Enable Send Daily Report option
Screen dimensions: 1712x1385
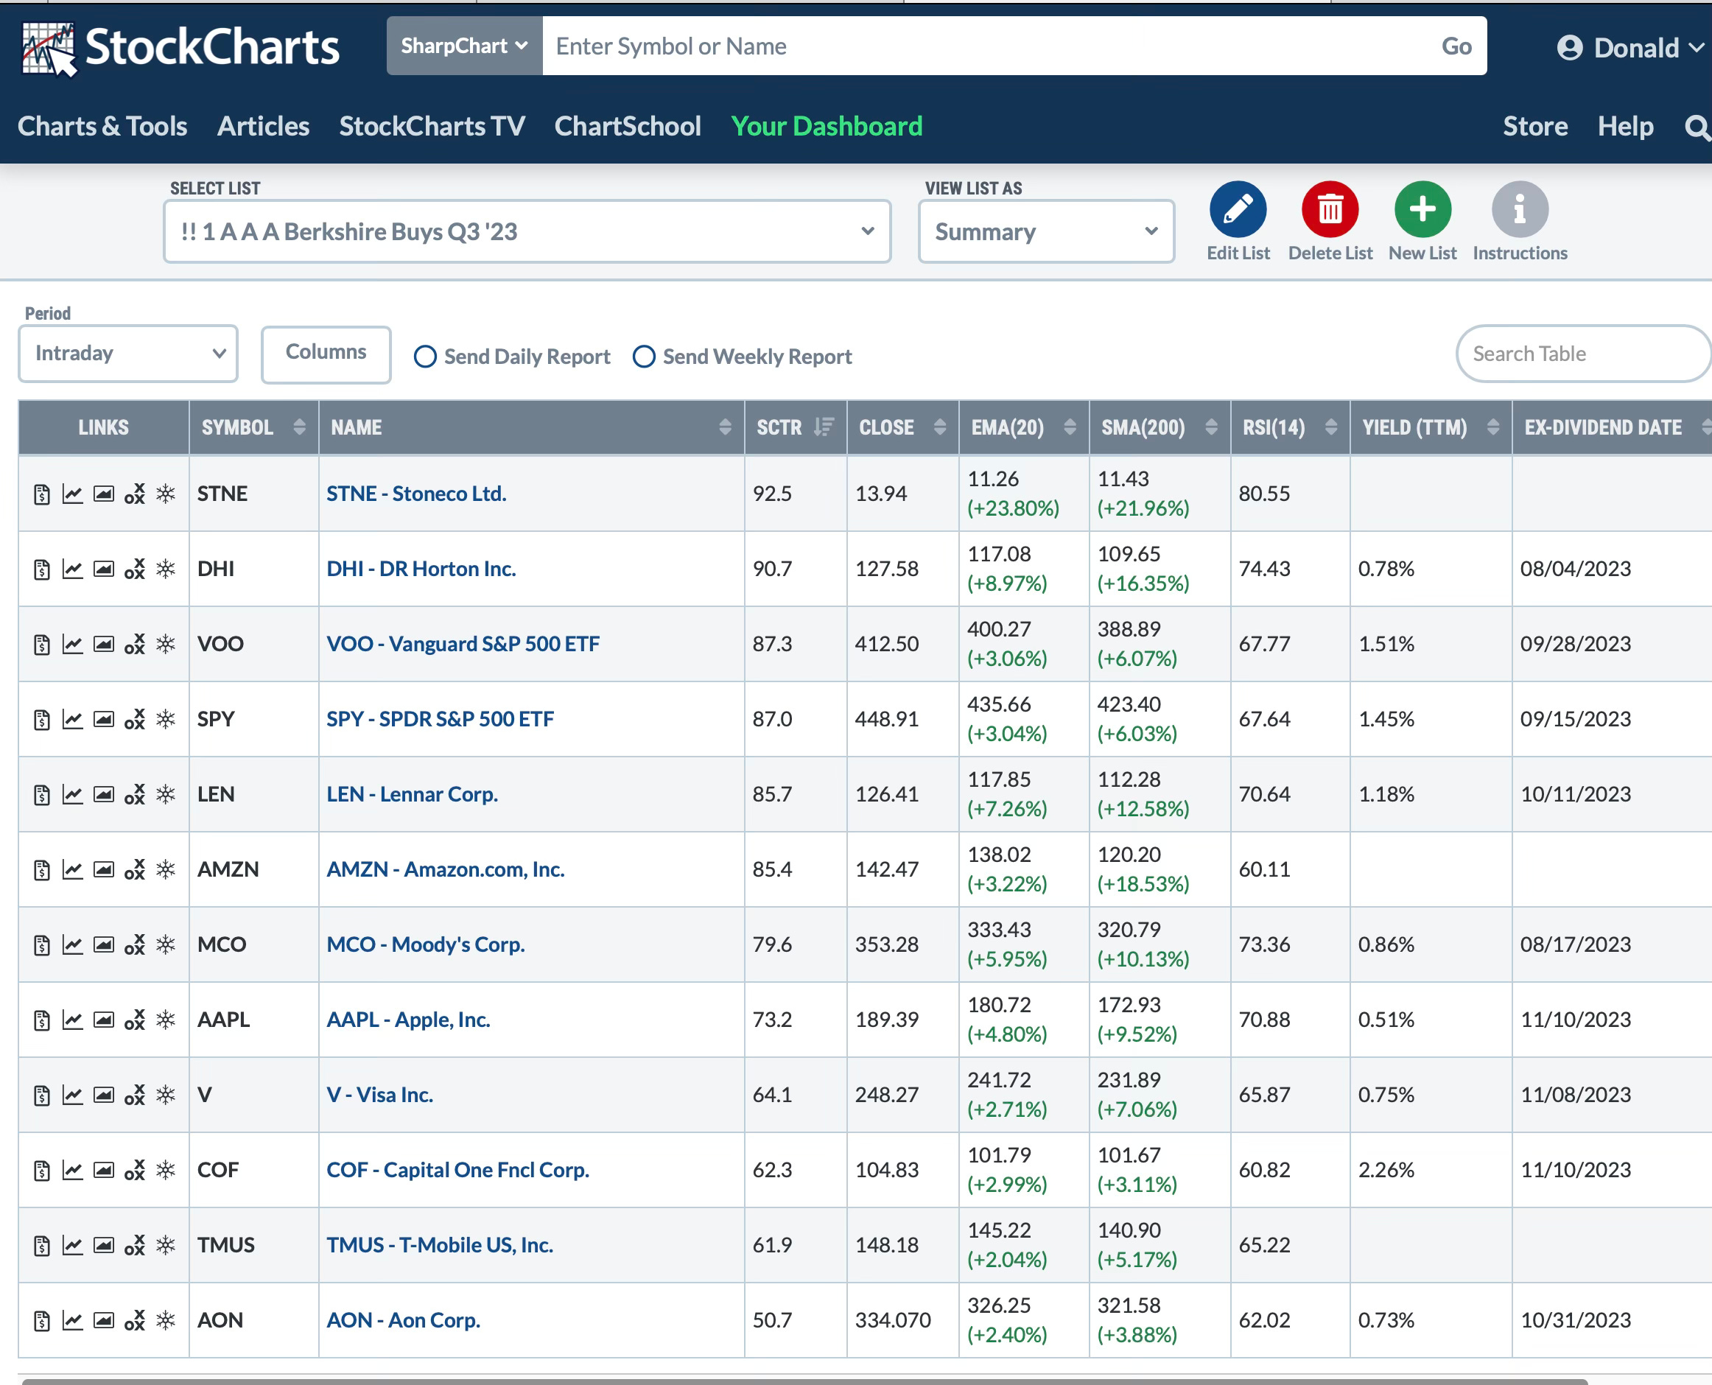(425, 357)
